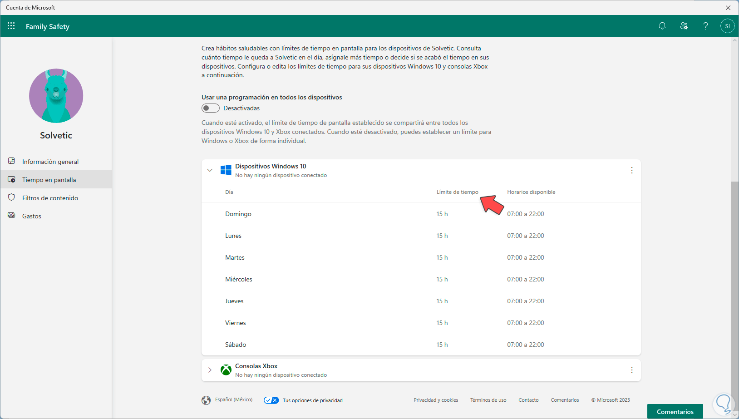Click Martes' 07:00 a 22:00 schedule
739x419 pixels.
(526, 257)
